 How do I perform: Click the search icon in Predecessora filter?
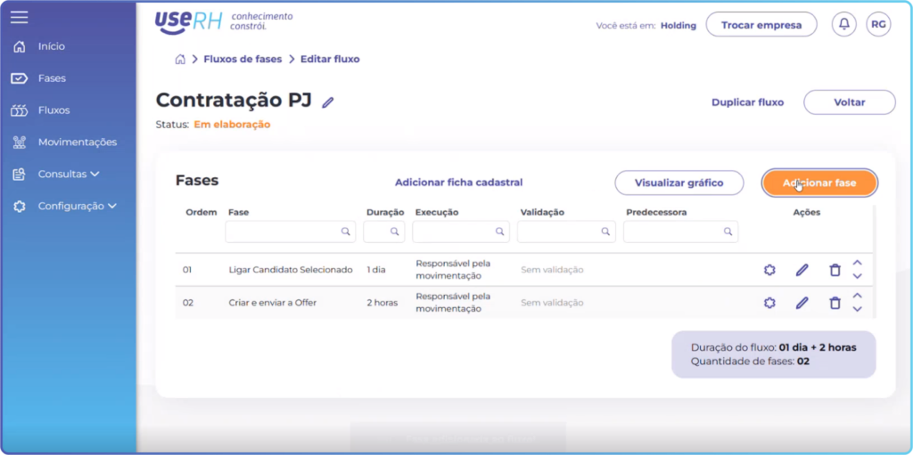pos(728,232)
